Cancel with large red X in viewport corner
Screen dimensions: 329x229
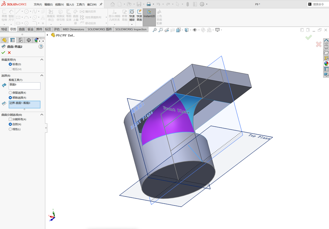click(318, 44)
